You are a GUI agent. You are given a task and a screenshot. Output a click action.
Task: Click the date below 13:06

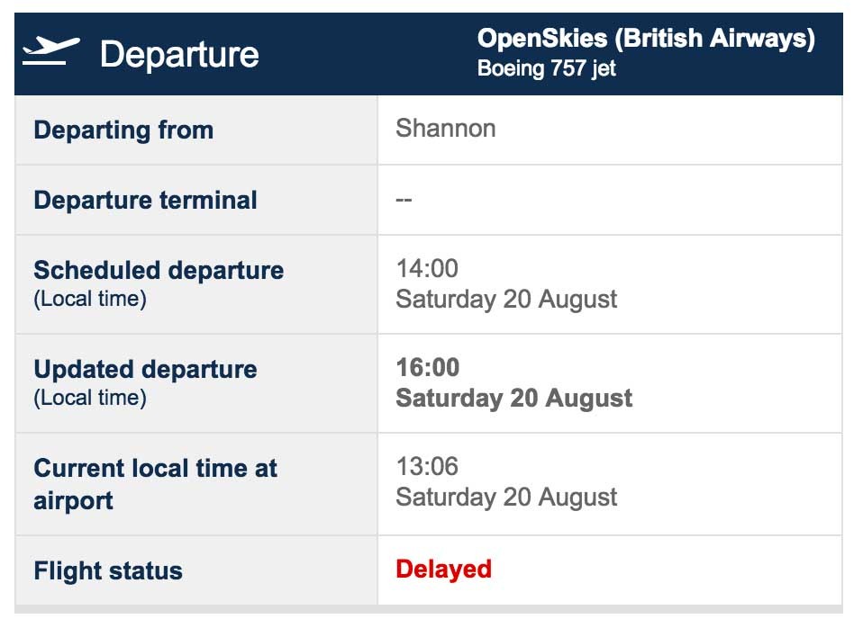506,498
